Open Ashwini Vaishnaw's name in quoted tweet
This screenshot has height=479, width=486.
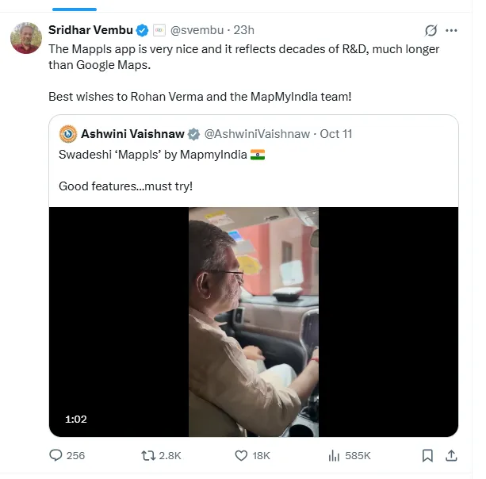coord(132,133)
